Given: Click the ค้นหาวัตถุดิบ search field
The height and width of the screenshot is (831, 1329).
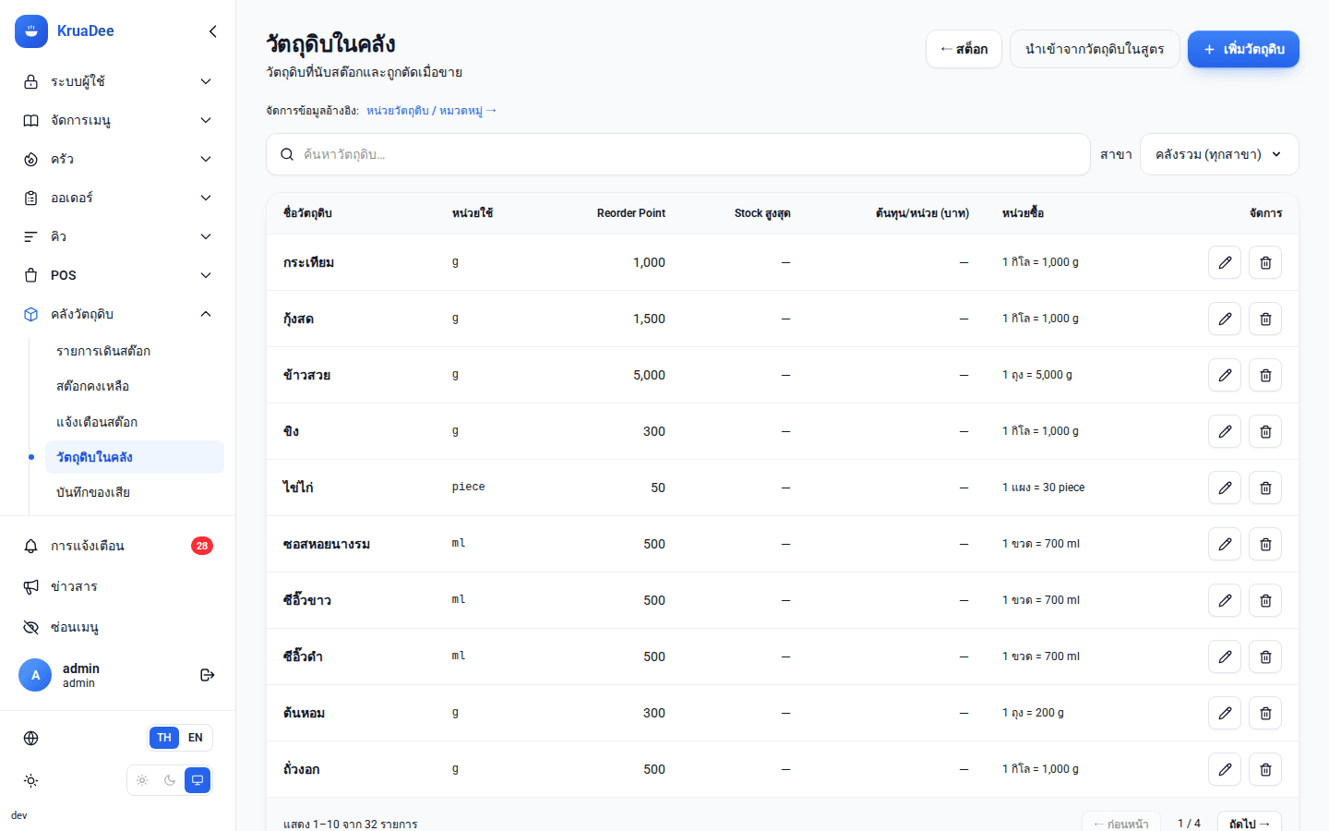Looking at the screenshot, I should click(678, 154).
